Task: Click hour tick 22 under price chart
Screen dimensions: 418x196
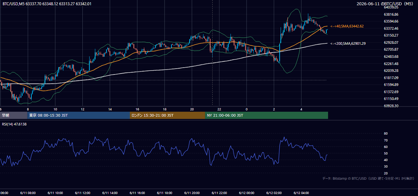Action: tap(219, 109)
